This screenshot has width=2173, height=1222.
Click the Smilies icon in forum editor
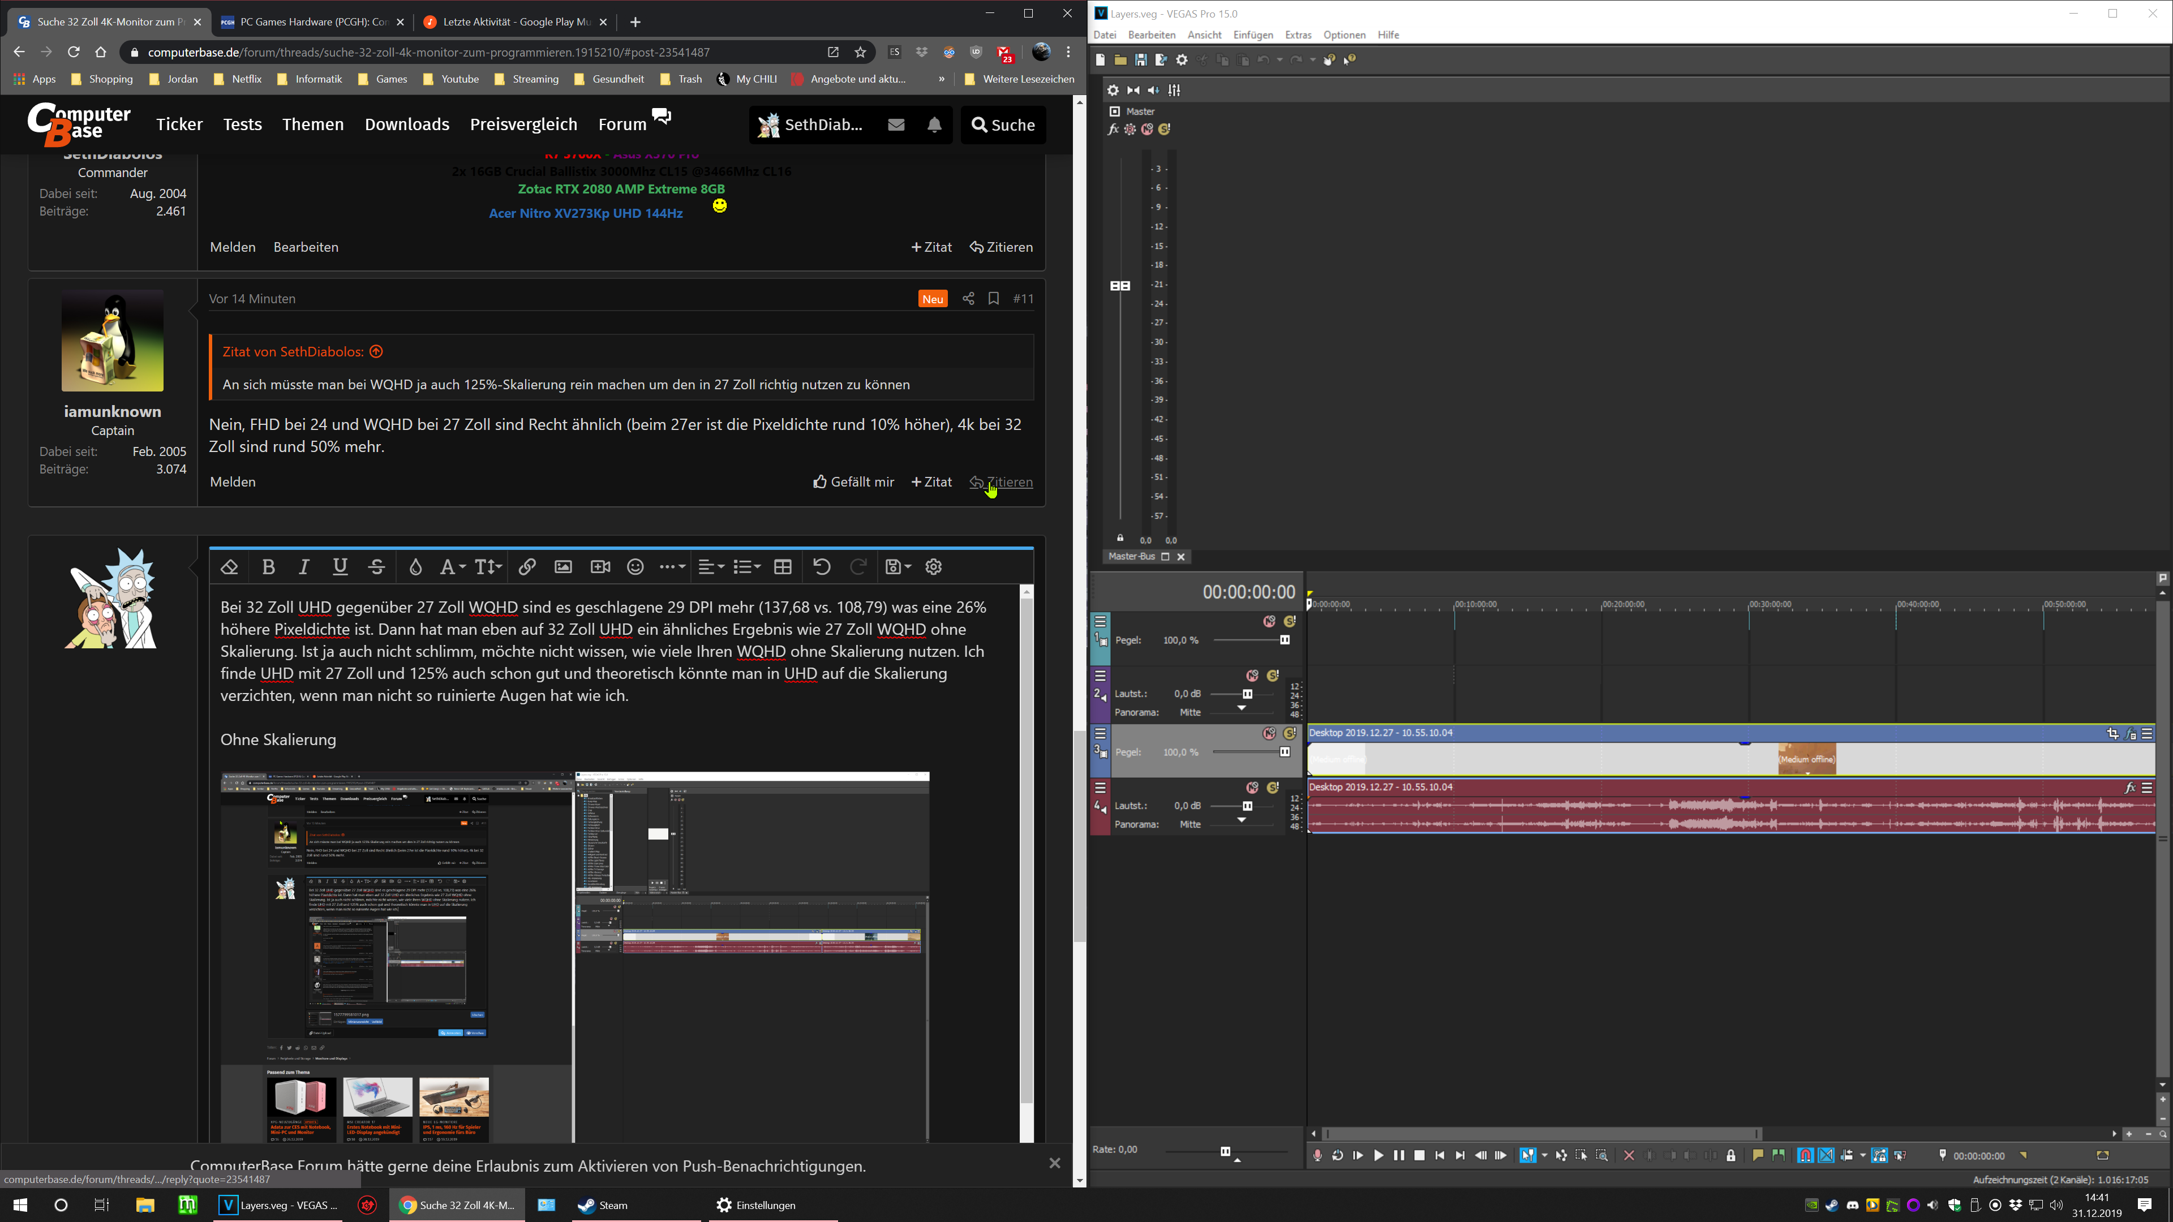point(636,567)
